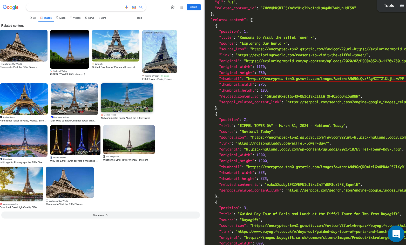Viewport: 406px width, 245px height.
Task: Open Exploring Our World Eiffel Tower thumbnail
Action: [24, 46]
